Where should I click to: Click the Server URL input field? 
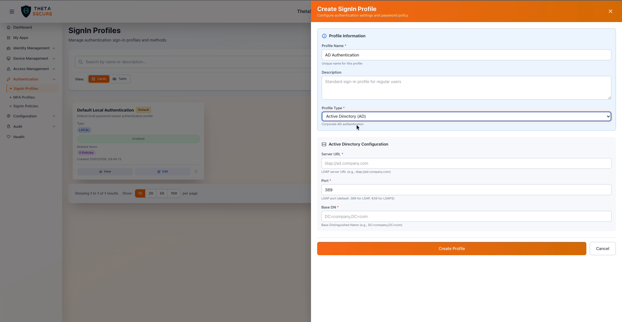[466, 163]
